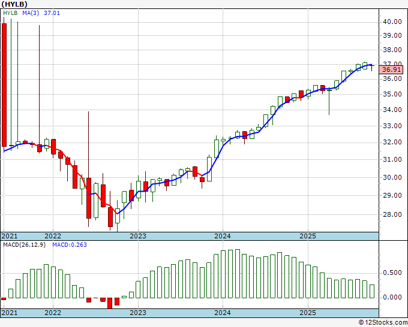
Task: Click 2023 on the MACD timeline
Action: [x=138, y=313]
